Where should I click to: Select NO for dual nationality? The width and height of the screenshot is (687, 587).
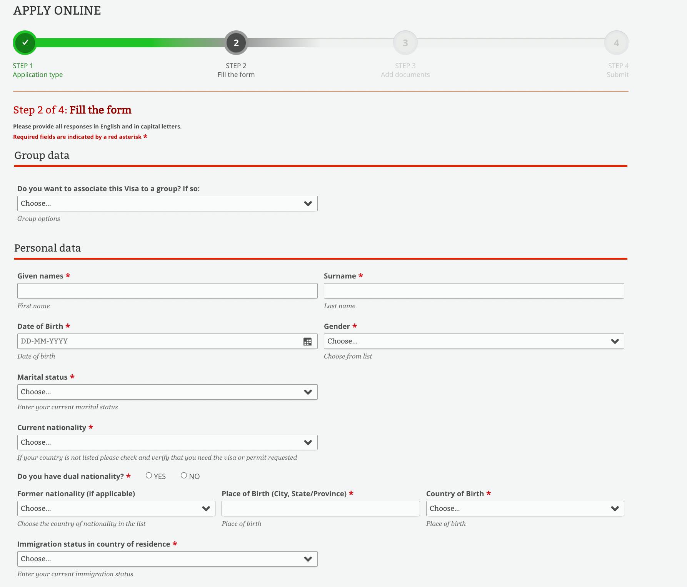click(184, 475)
